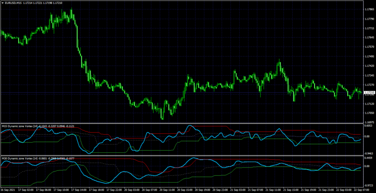This screenshot has height=193, width=376.
Task: Click the 1.17790 price axis label
Action: click(369, 19)
